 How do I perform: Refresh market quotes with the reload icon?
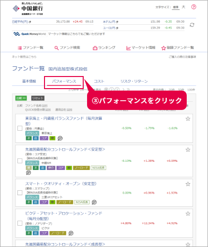(192, 25)
